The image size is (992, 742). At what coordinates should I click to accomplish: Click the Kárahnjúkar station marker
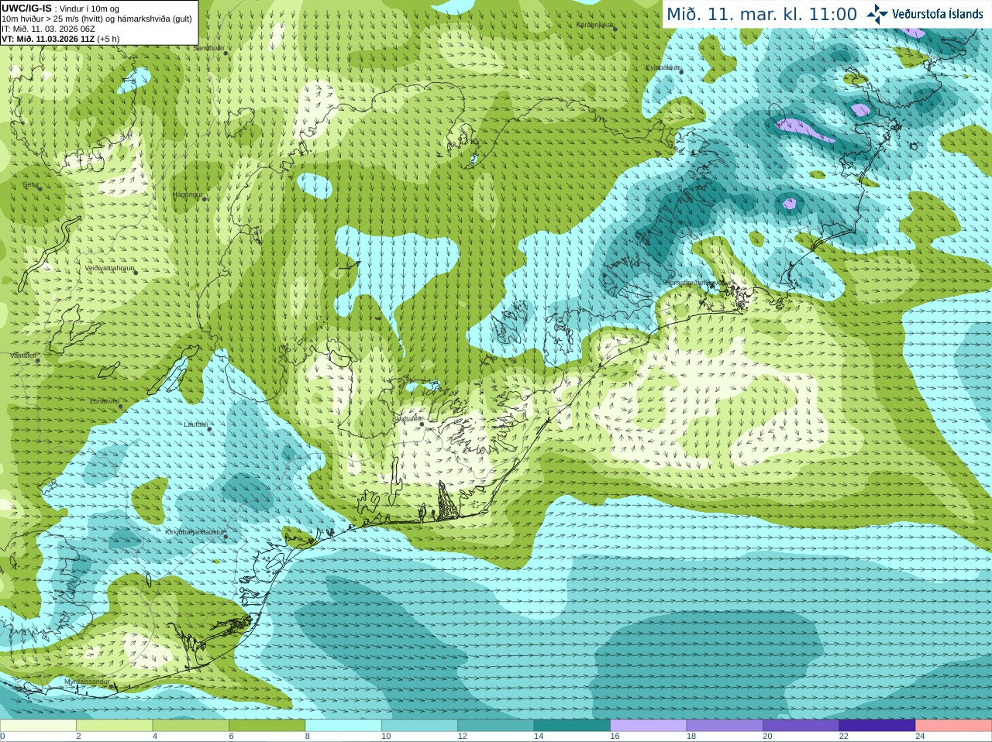pyautogui.click(x=615, y=29)
